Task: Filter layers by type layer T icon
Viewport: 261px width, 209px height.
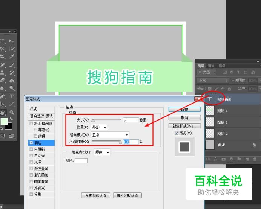Action: click(239, 72)
